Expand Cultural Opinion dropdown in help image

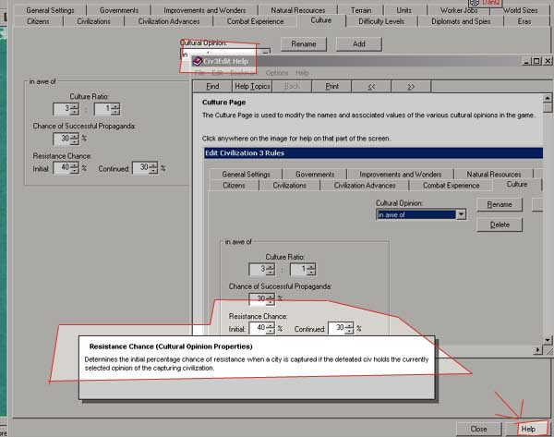[461, 214]
